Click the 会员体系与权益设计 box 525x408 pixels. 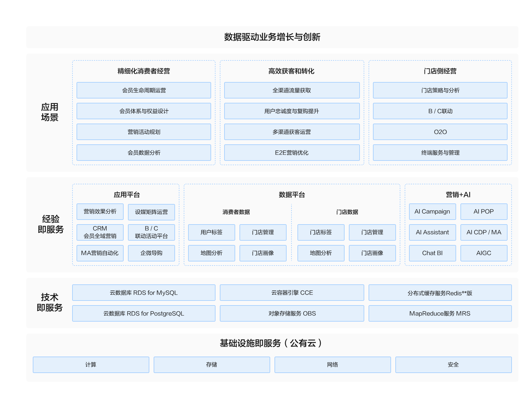click(x=144, y=111)
